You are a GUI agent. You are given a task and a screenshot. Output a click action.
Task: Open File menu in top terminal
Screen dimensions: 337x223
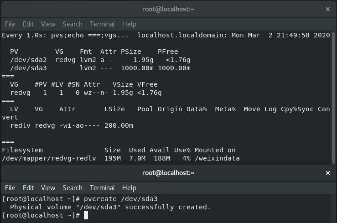coord(10,24)
